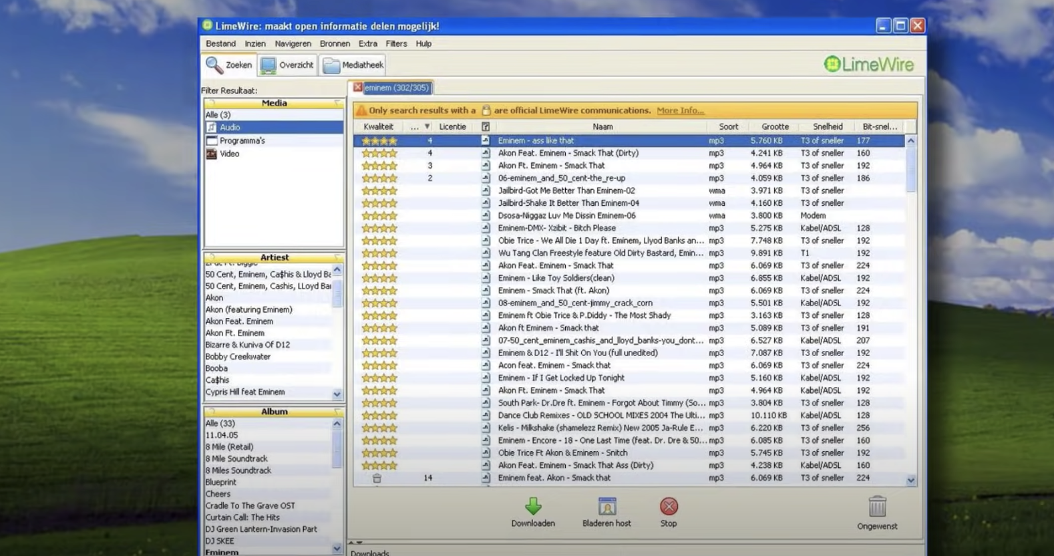Sort results by Kwaliteit column

[378, 126]
